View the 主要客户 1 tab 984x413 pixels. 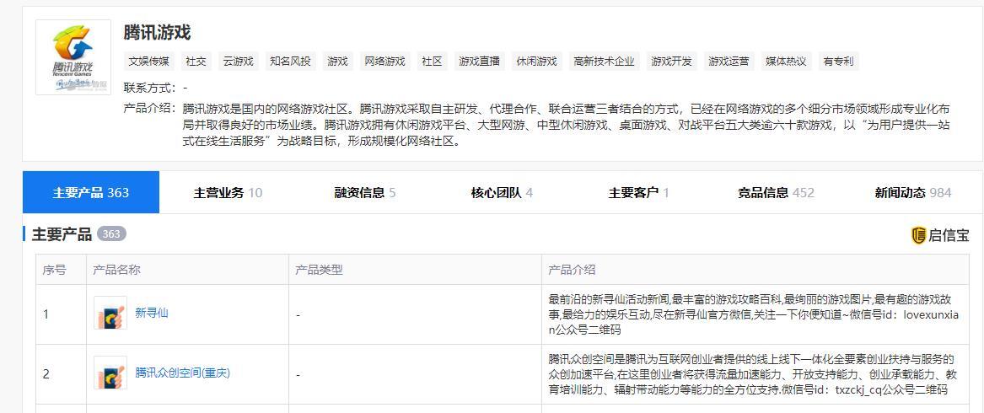pyautogui.click(x=639, y=193)
